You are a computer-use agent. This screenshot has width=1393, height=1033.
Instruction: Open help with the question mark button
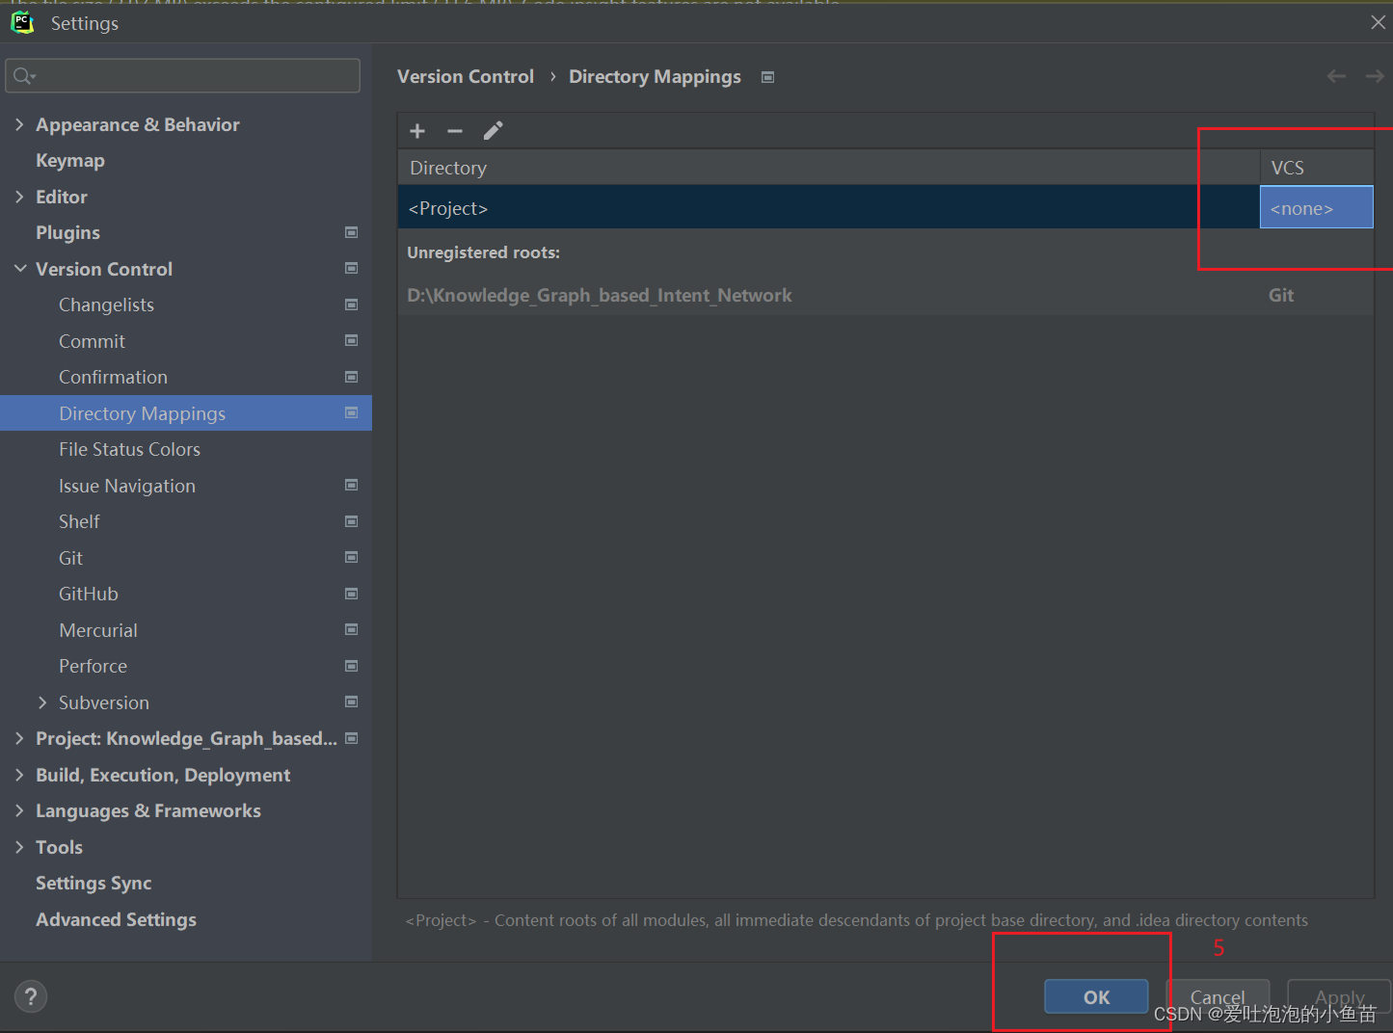click(31, 996)
